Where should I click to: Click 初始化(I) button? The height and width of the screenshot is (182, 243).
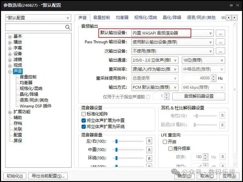[15, 176]
